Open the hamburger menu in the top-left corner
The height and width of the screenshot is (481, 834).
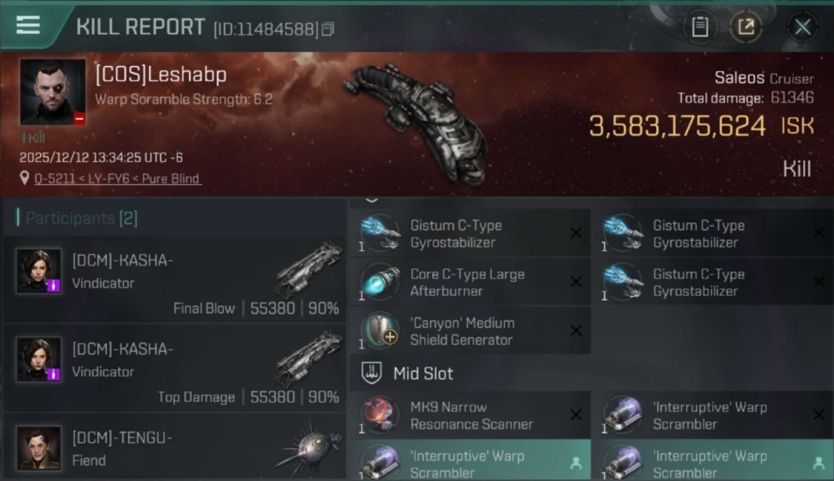pos(28,26)
